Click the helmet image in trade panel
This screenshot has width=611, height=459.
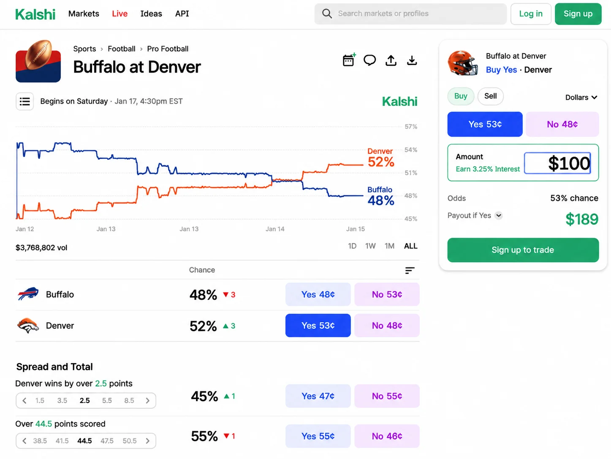(463, 63)
